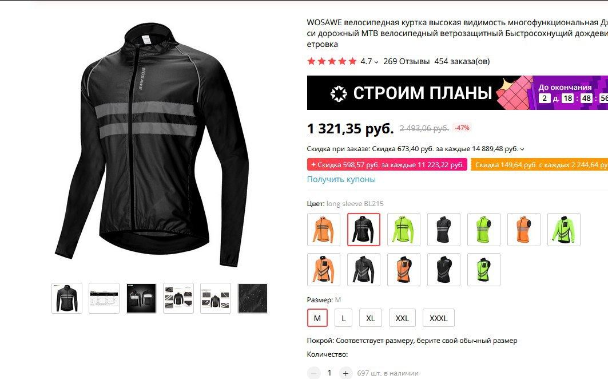Select the neon green sleeveless vest option

tap(483, 230)
